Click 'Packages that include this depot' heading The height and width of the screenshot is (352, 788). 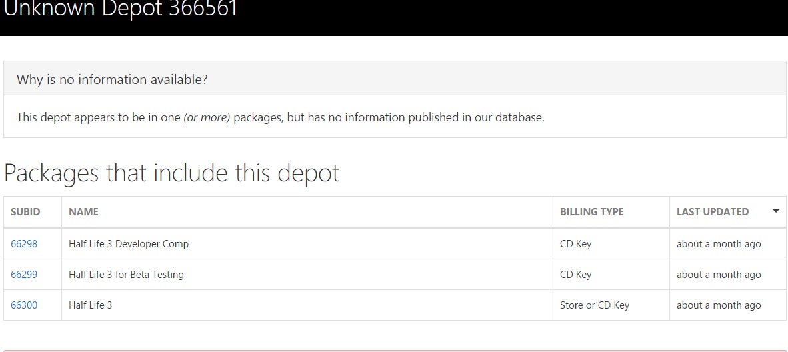pyautogui.click(x=172, y=173)
